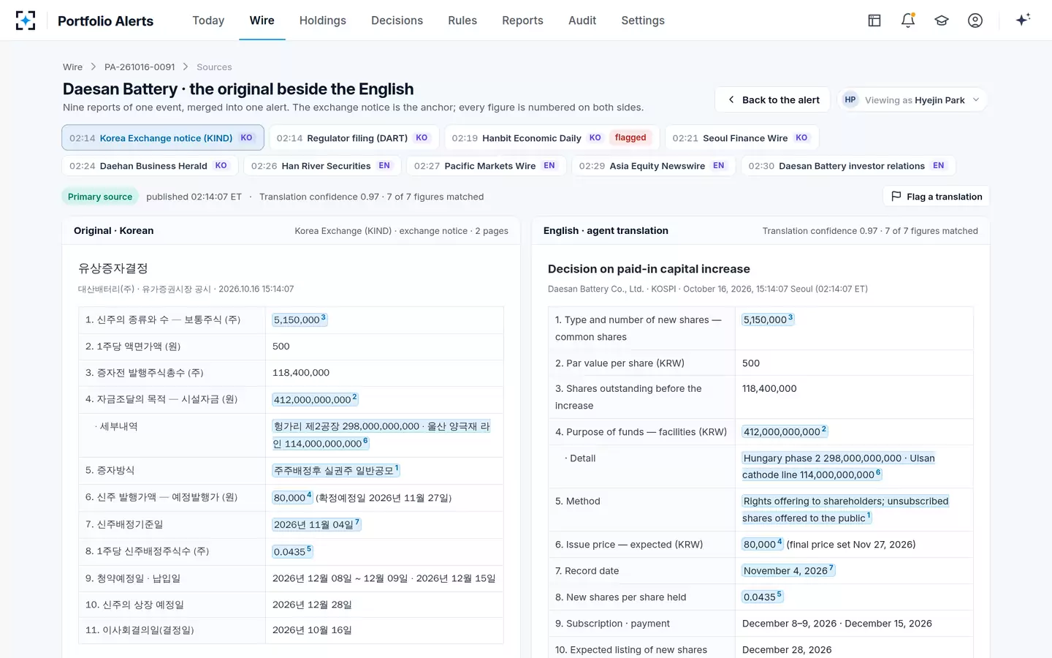This screenshot has width=1052, height=658.
Task: Click the flag icon in Flag a translation
Action: tap(896, 196)
